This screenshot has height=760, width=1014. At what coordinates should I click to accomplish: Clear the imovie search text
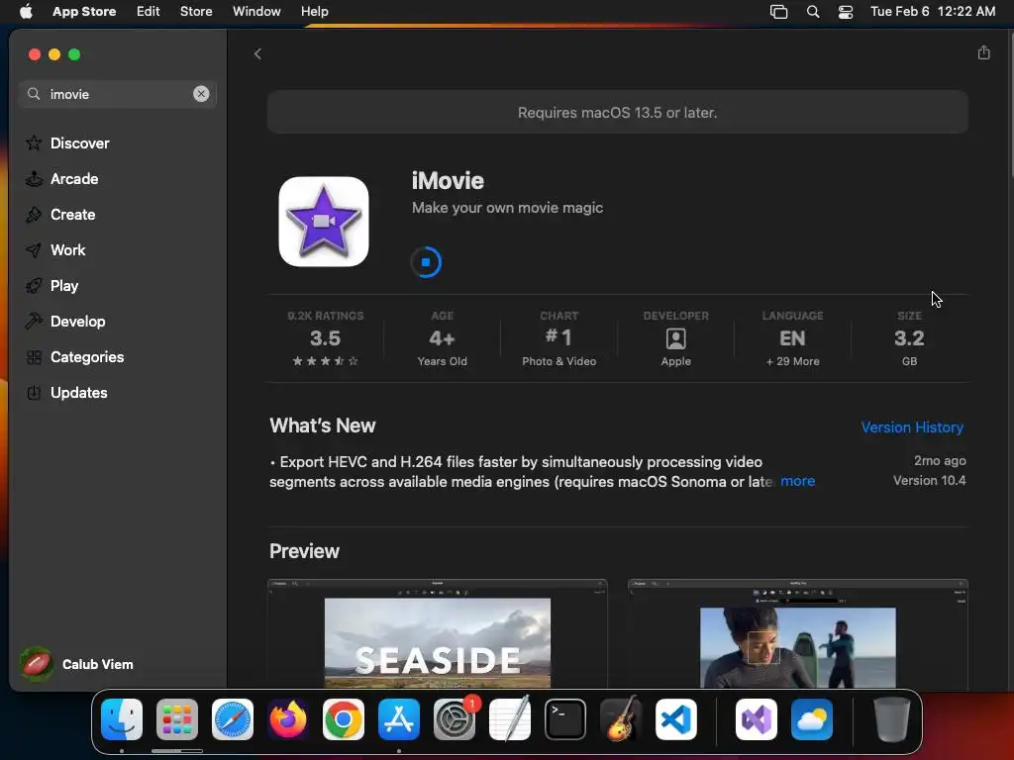201,94
